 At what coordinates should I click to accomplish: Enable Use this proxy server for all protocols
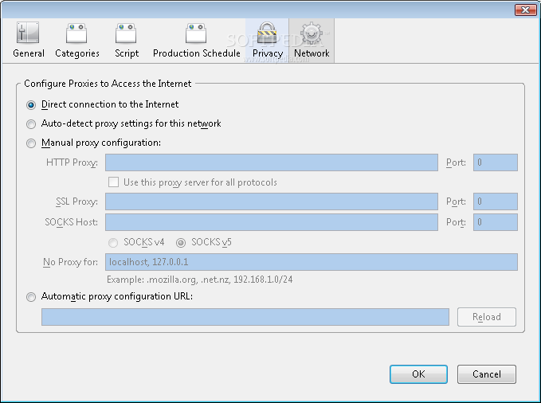(x=113, y=182)
